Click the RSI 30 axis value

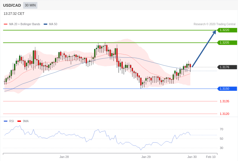pos(221,148)
